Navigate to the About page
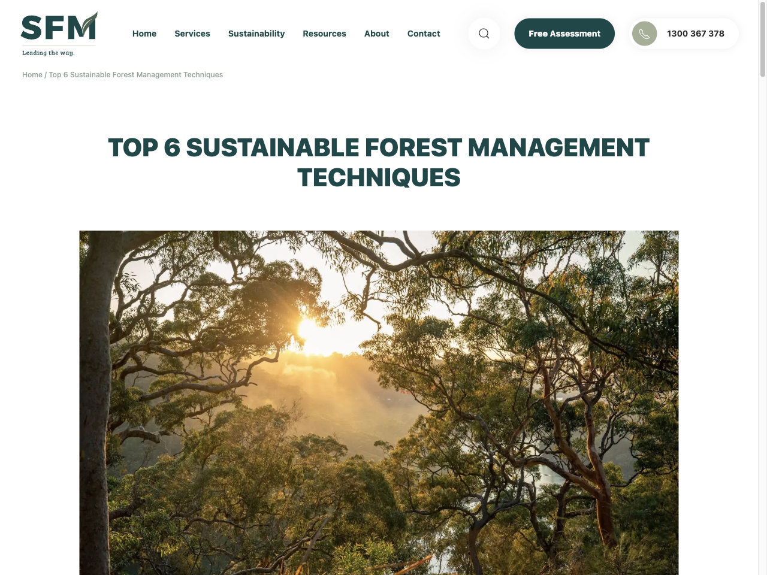The height and width of the screenshot is (575, 767). coord(376,34)
